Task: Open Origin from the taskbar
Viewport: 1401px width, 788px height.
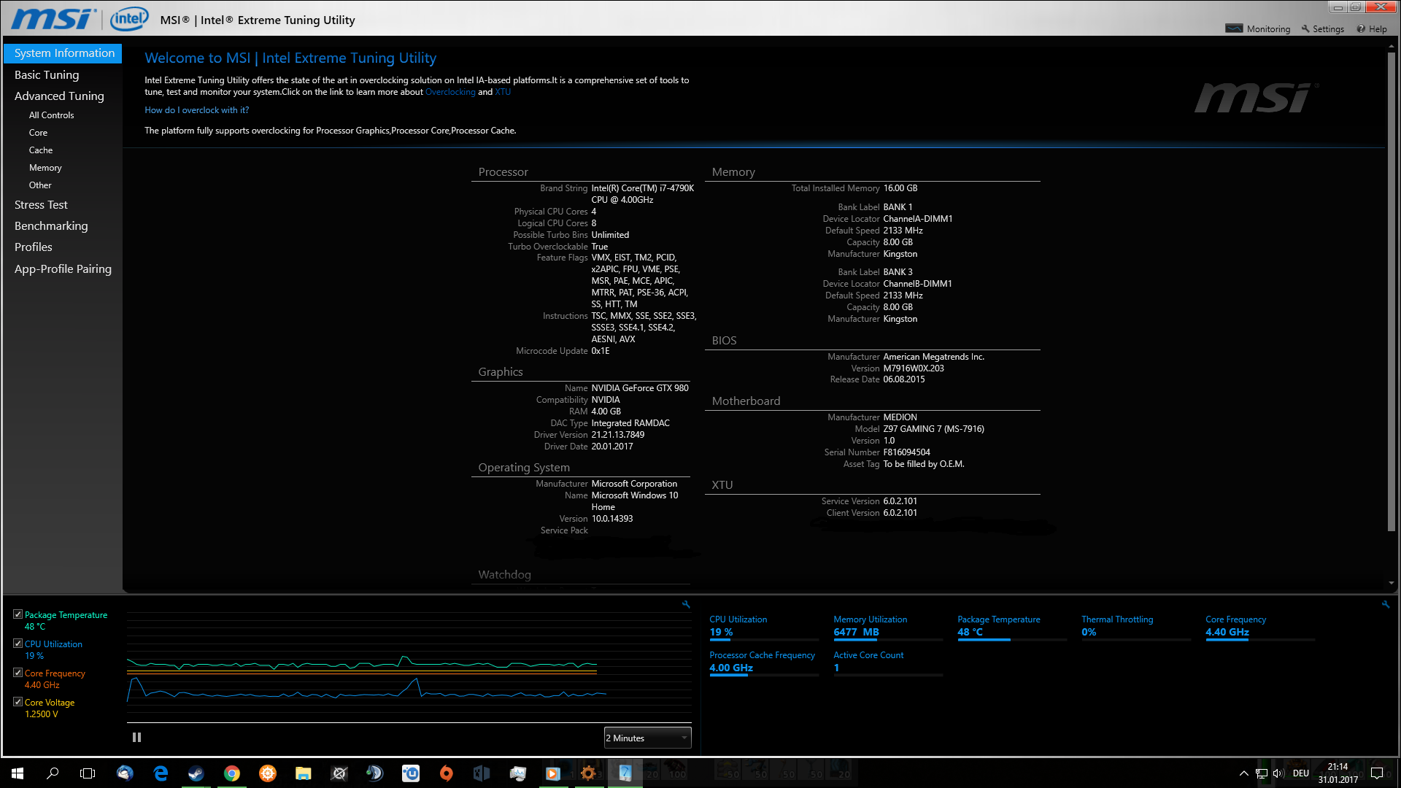Action: [447, 773]
